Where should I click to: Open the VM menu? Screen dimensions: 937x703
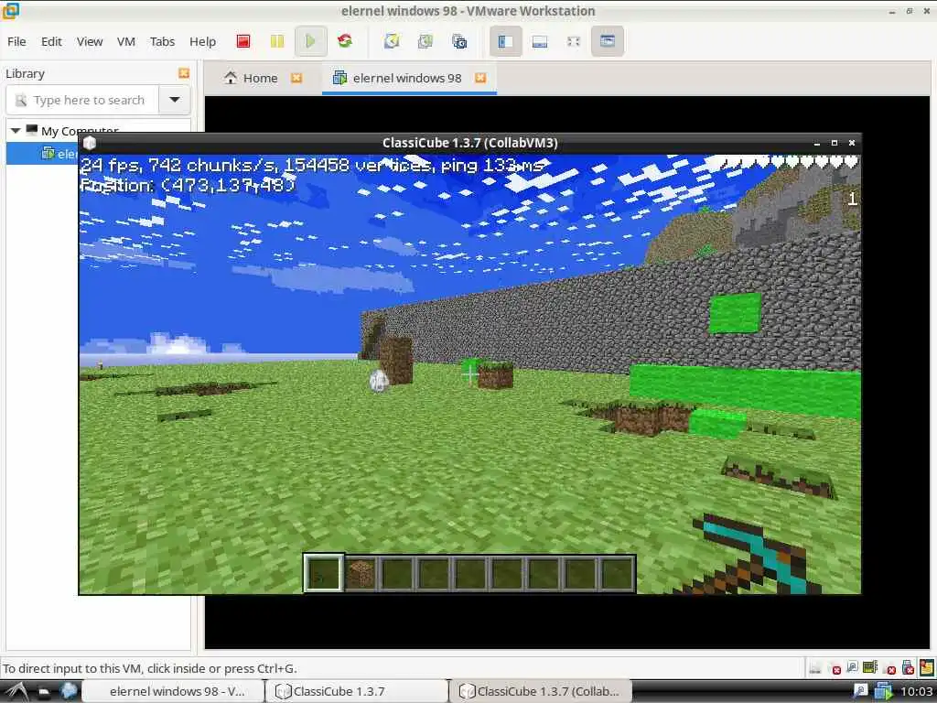click(x=125, y=41)
